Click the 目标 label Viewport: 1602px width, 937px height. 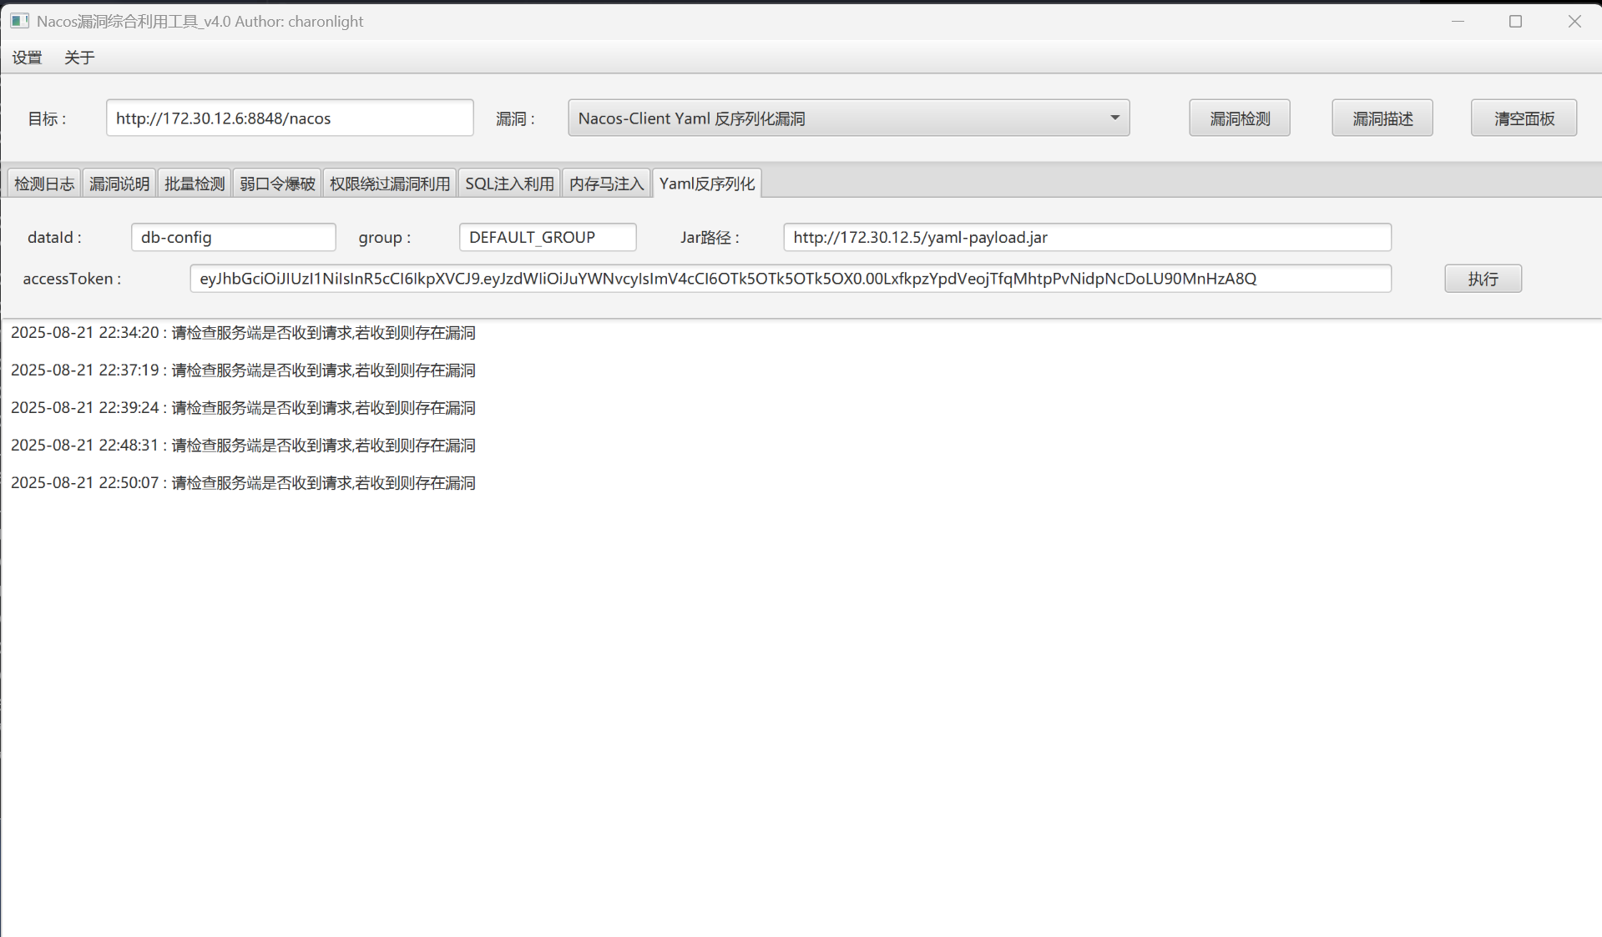coord(47,118)
